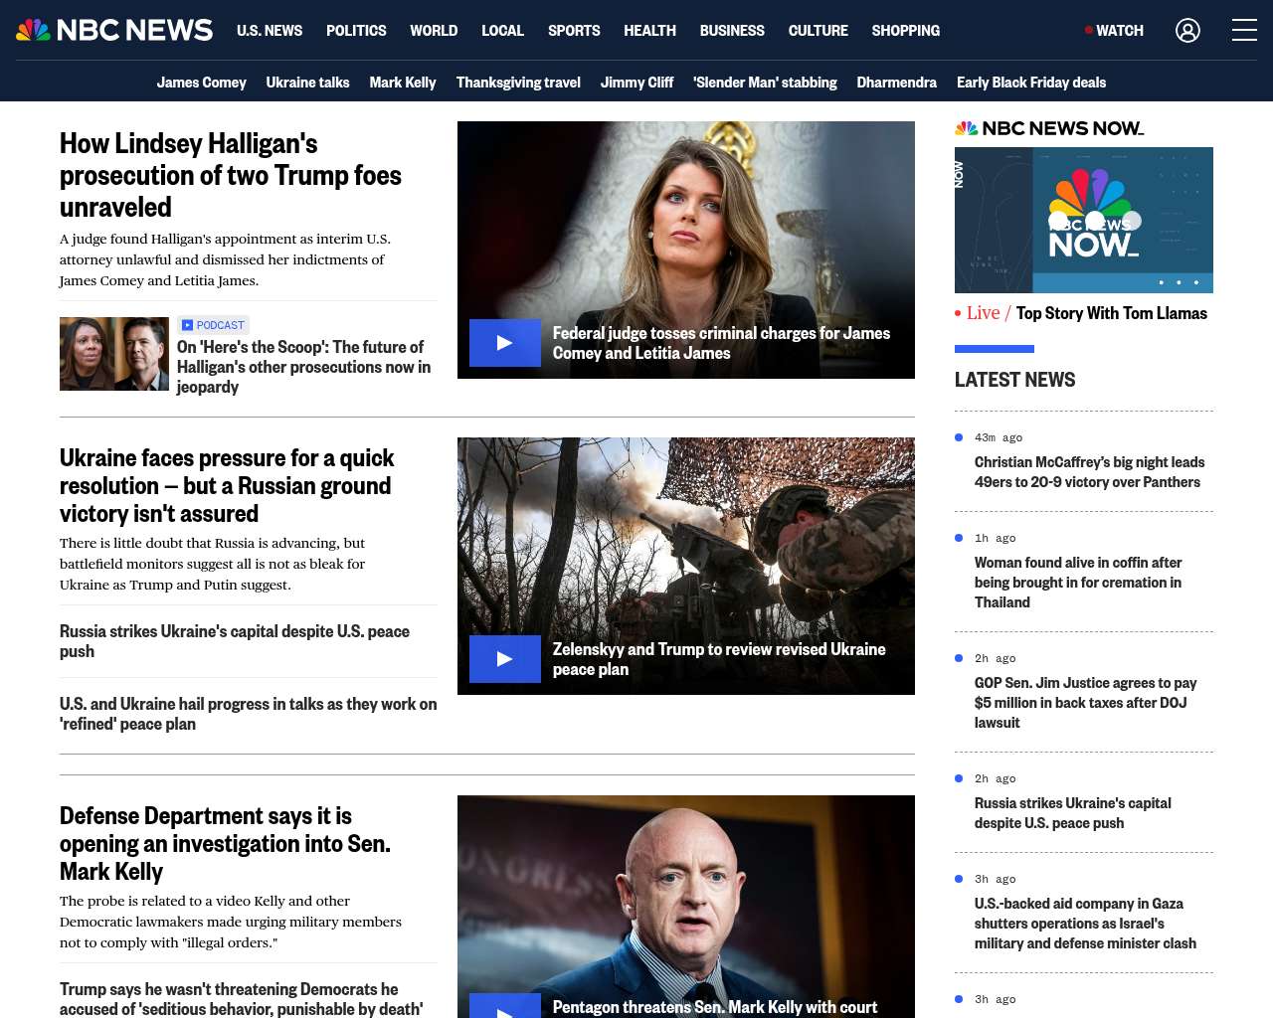
Task: Open the Business section
Action: (x=732, y=31)
